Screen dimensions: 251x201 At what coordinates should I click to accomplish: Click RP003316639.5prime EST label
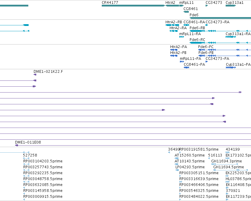199,179
